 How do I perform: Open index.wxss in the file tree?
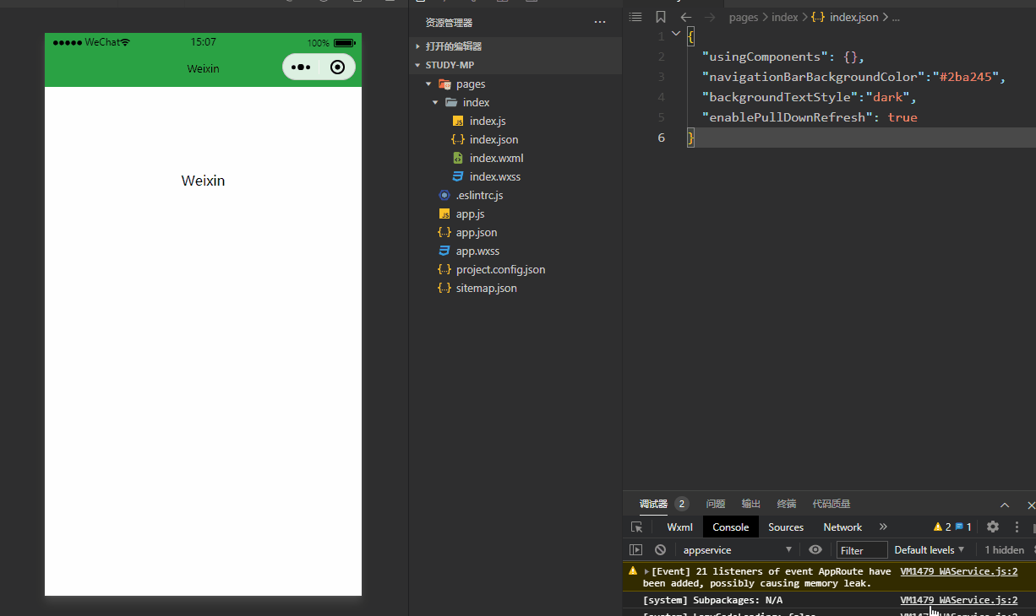pyautogui.click(x=495, y=176)
